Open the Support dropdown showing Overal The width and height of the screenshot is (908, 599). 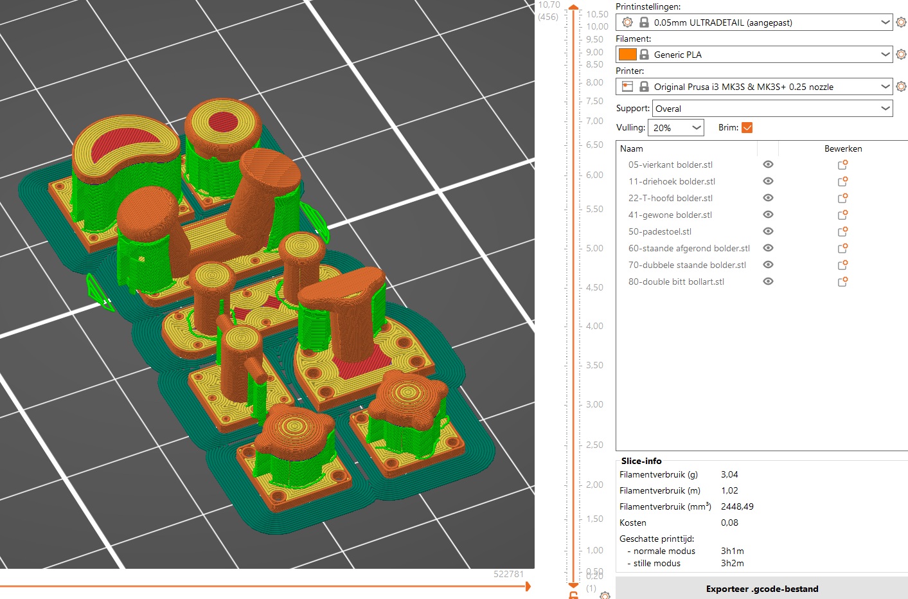tap(772, 109)
